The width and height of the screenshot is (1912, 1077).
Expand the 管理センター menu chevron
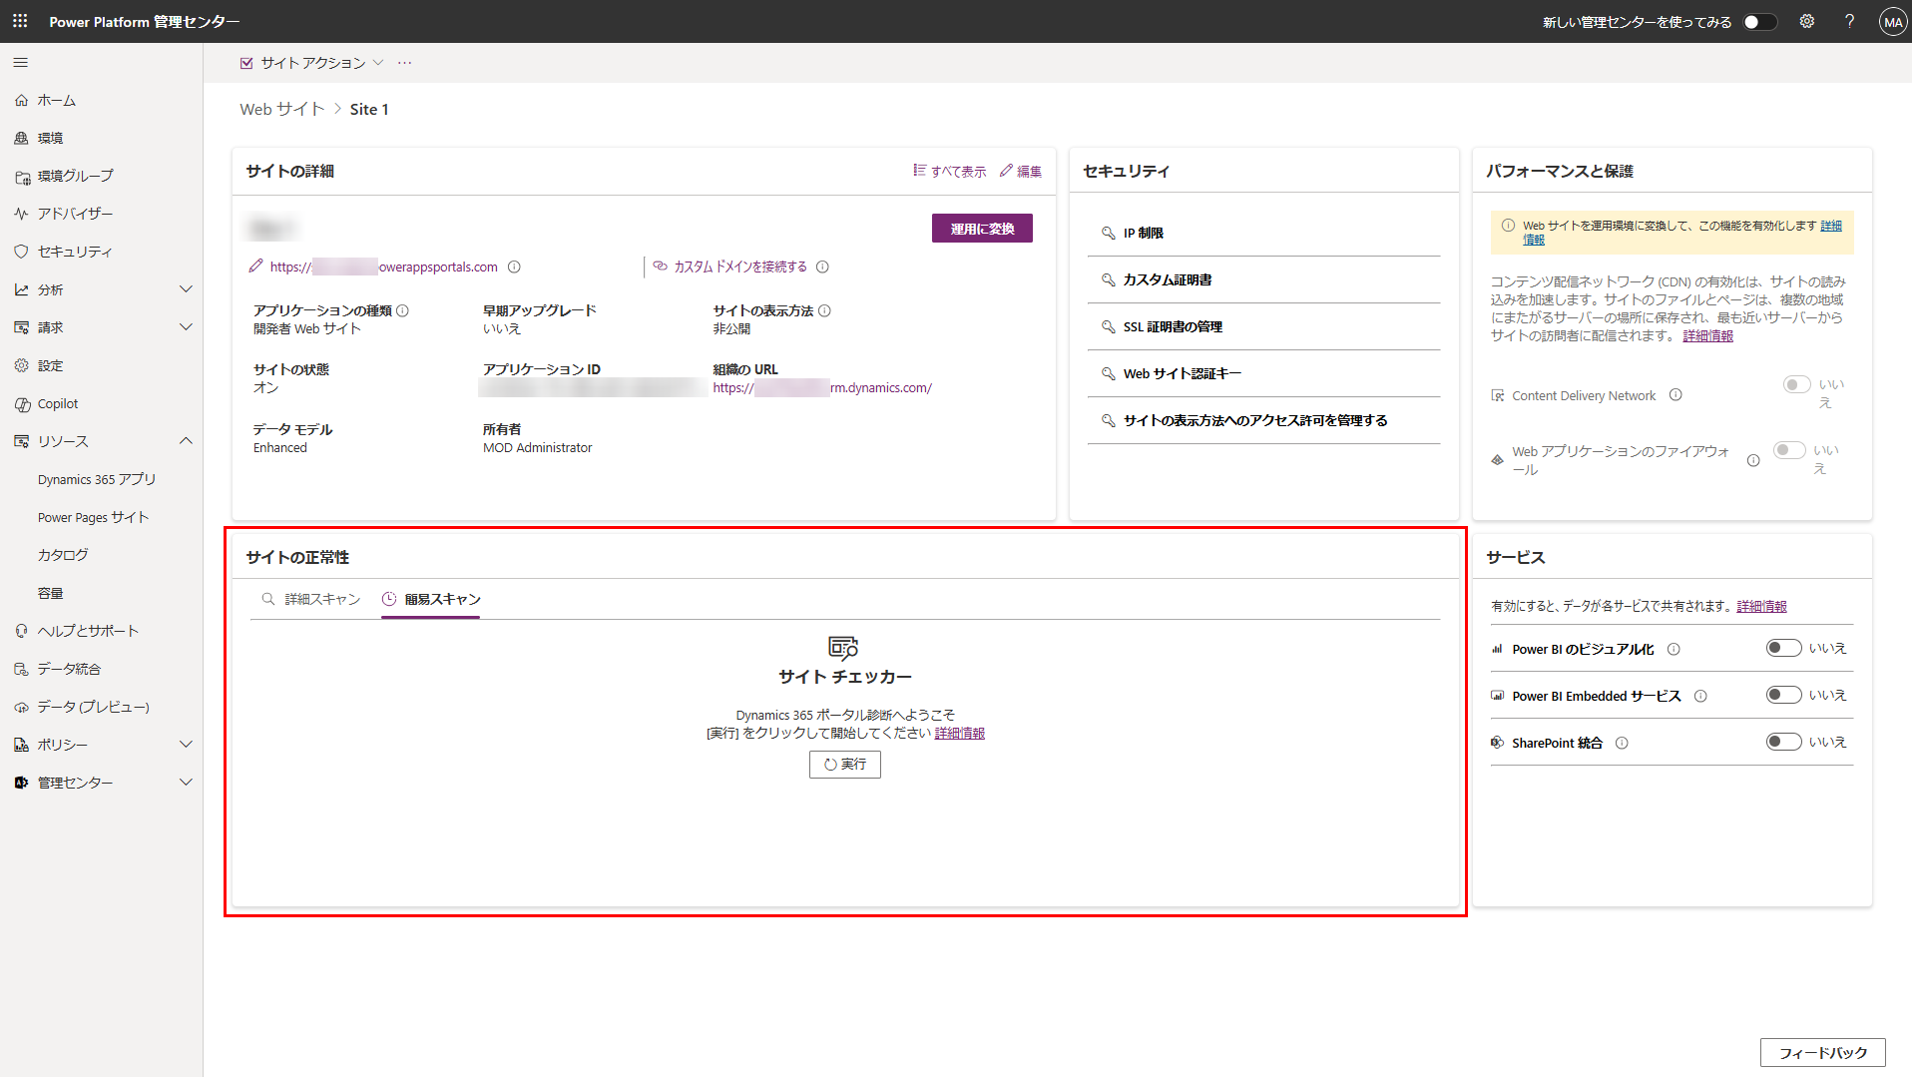[x=186, y=783]
